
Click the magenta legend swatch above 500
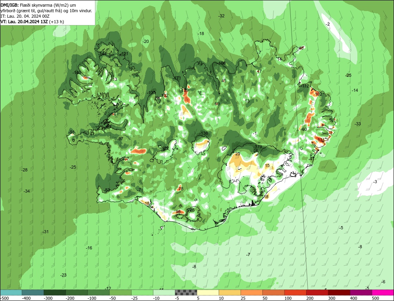click(383, 292)
